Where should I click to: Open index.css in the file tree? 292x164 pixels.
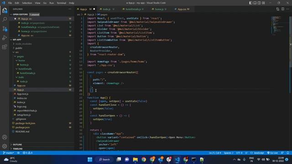tap(22, 98)
